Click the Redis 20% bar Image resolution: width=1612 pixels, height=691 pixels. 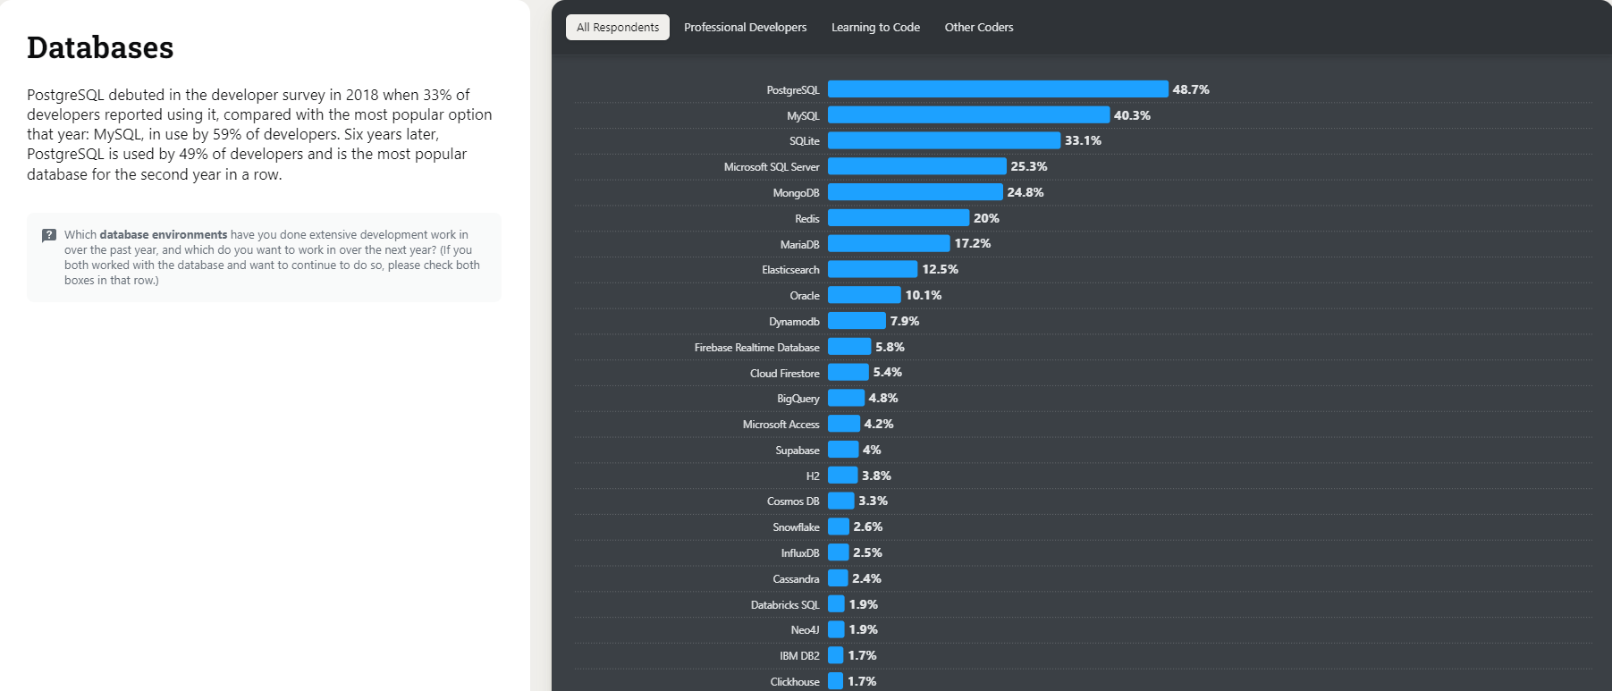click(898, 218)
